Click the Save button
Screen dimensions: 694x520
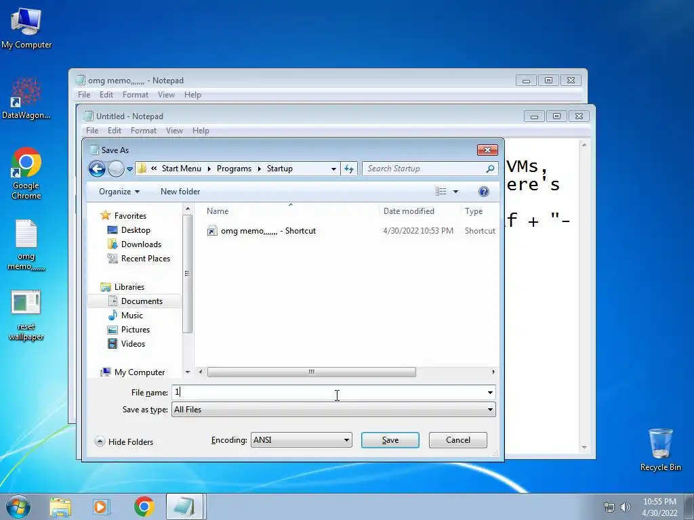coord(390,440)
